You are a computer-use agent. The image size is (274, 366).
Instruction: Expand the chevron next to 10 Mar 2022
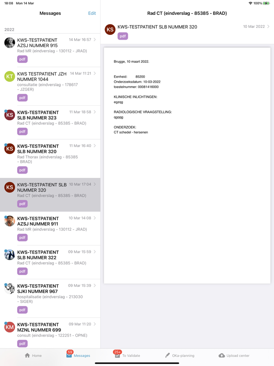click(269, 27)
